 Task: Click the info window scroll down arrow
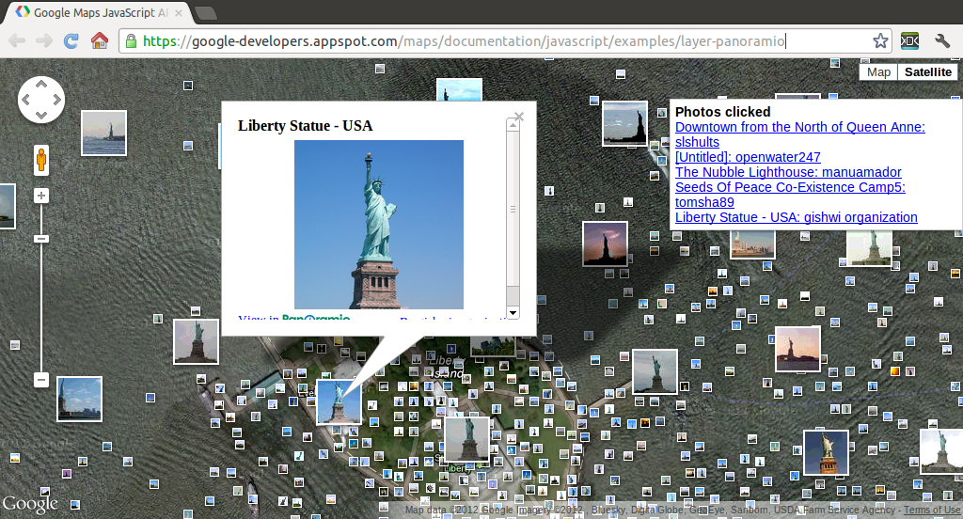click(513, 312)
